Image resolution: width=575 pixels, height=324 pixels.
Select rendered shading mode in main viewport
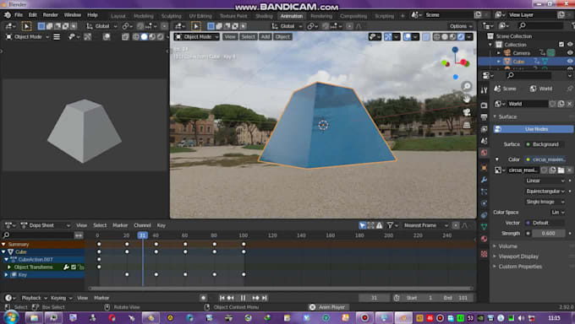(461, 36)
